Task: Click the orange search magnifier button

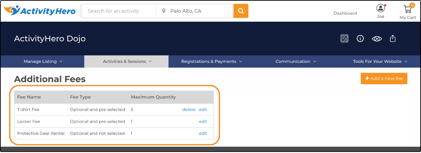Action: [x=241, y=11]
